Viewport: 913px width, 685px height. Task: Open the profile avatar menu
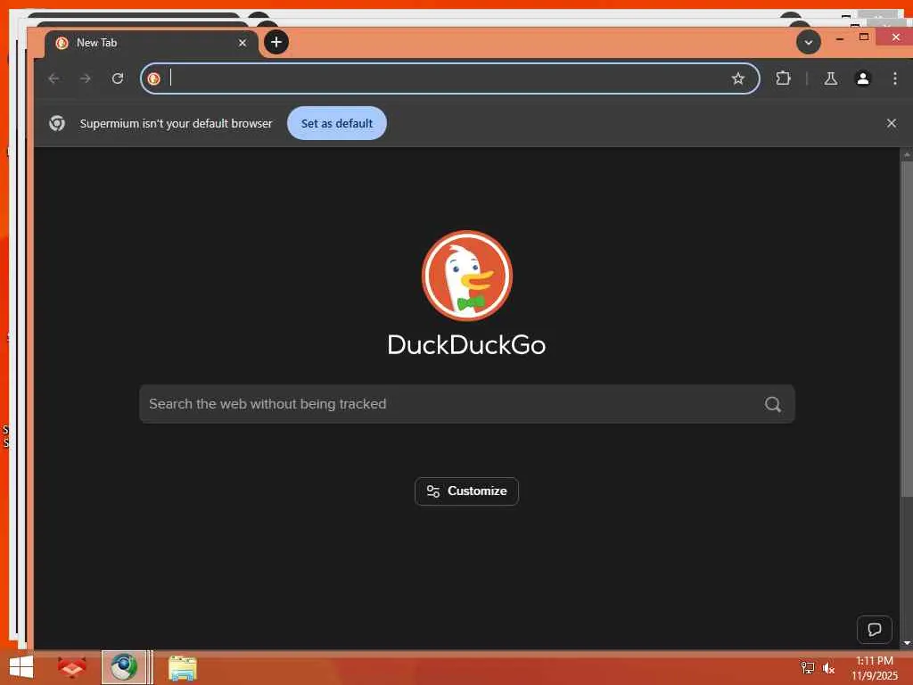pos(863,78)
